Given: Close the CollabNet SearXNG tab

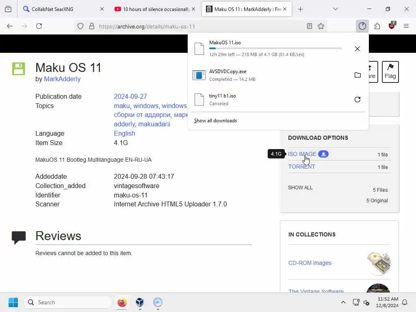Looking at the screenshot, I should (102, 9).
